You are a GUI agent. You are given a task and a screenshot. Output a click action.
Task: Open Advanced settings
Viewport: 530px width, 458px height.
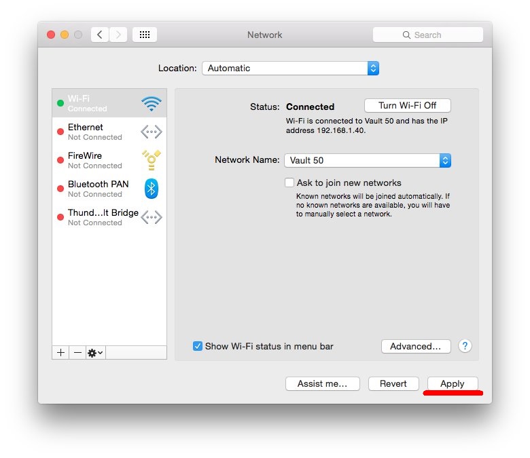416,346
